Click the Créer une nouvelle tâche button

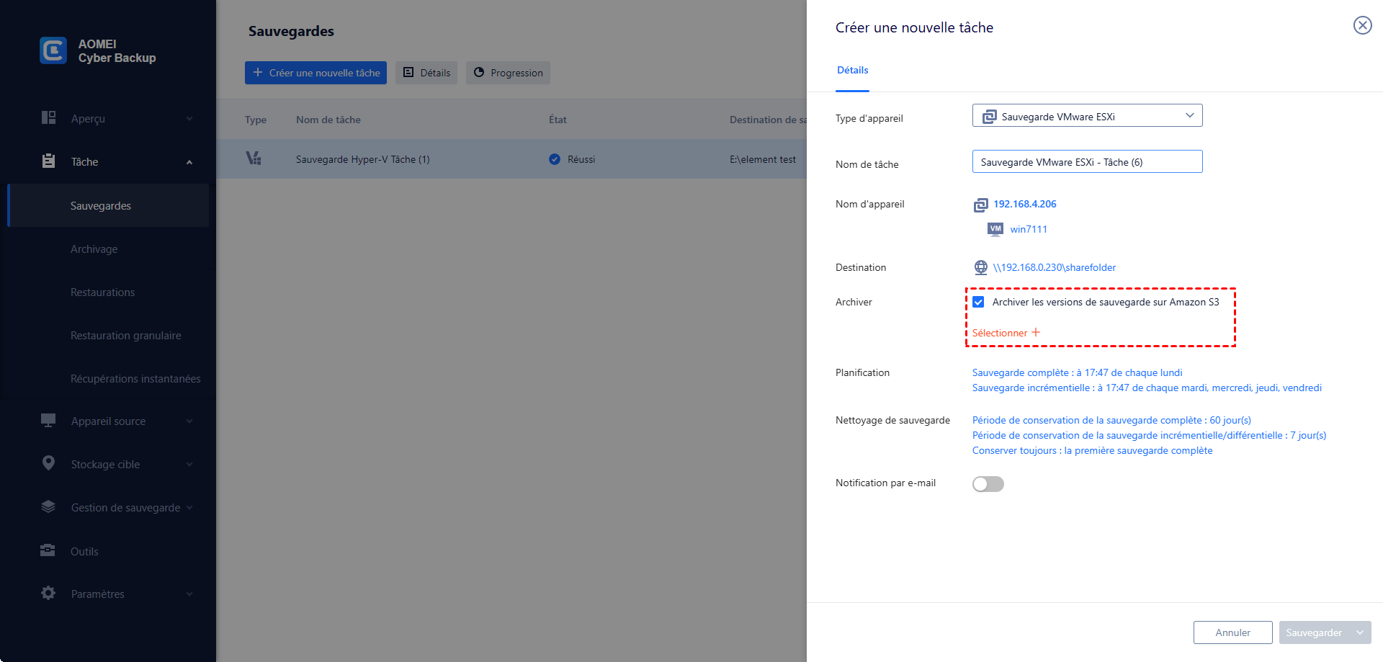point(315,73)
